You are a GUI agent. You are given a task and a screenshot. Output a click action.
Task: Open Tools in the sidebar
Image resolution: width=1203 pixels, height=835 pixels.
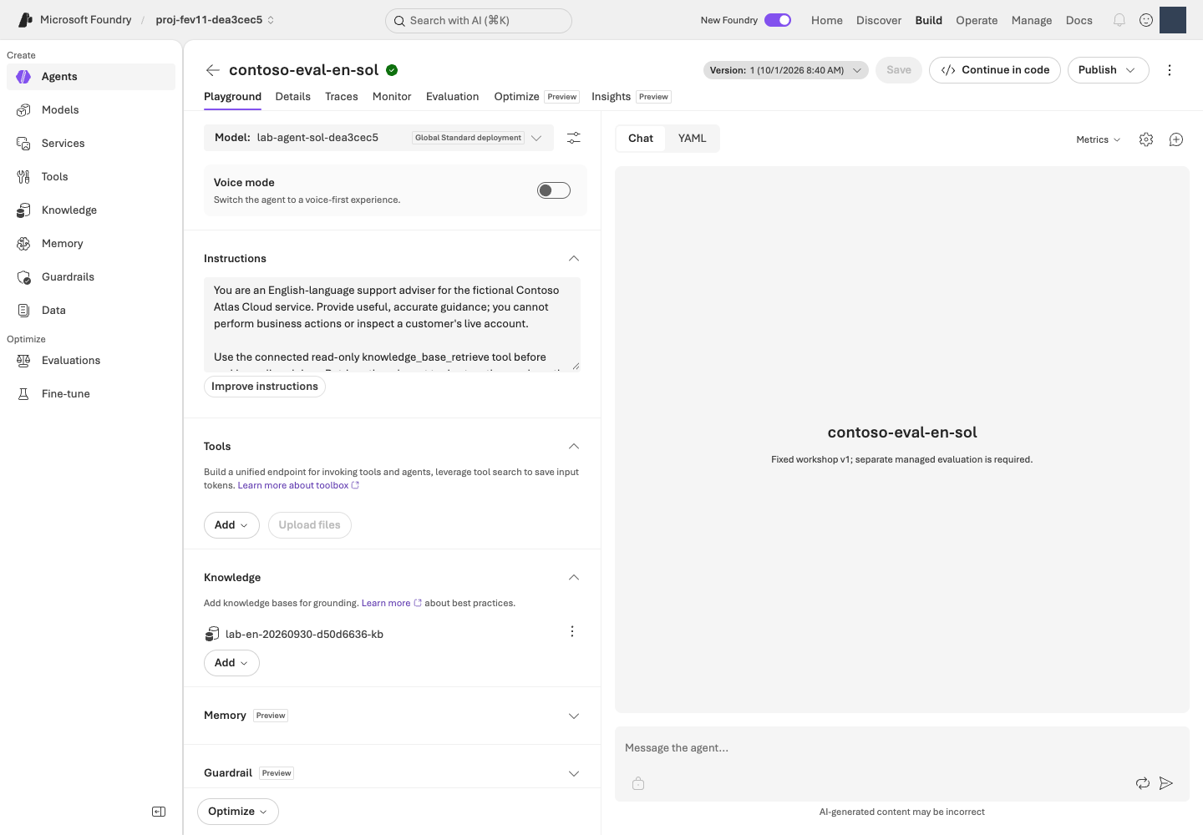coord(91,177)
